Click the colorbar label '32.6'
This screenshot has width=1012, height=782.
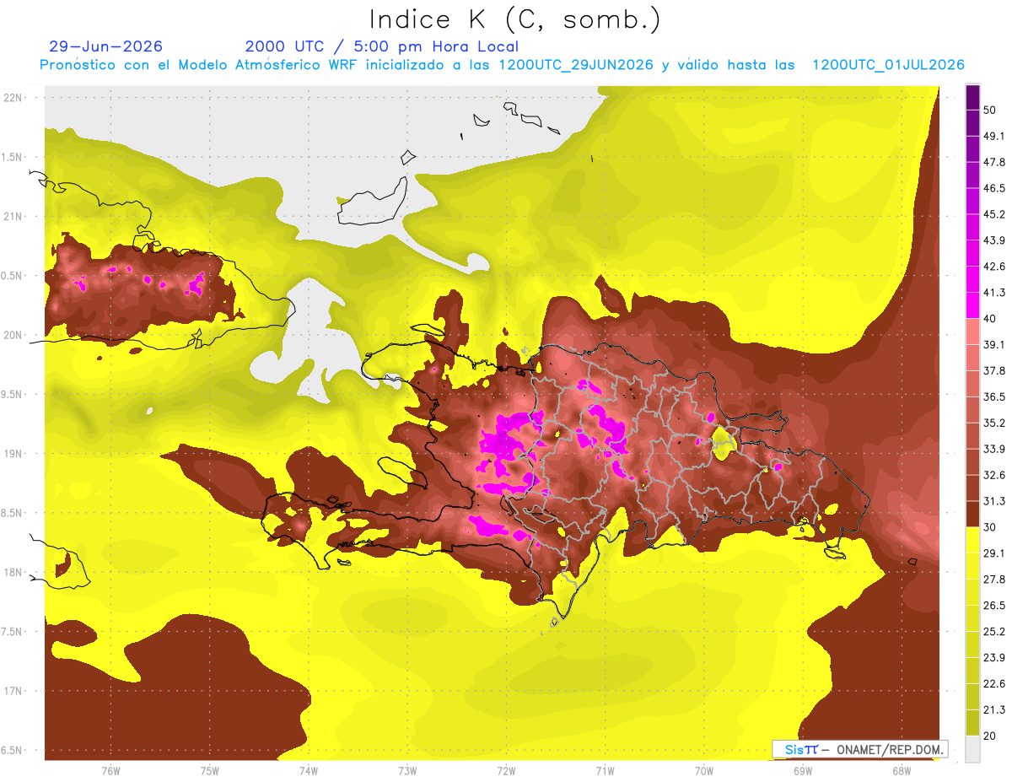(x=993, y=475)
